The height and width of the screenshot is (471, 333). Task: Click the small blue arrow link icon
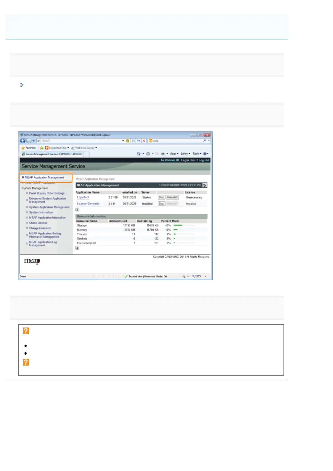(22, 85)
